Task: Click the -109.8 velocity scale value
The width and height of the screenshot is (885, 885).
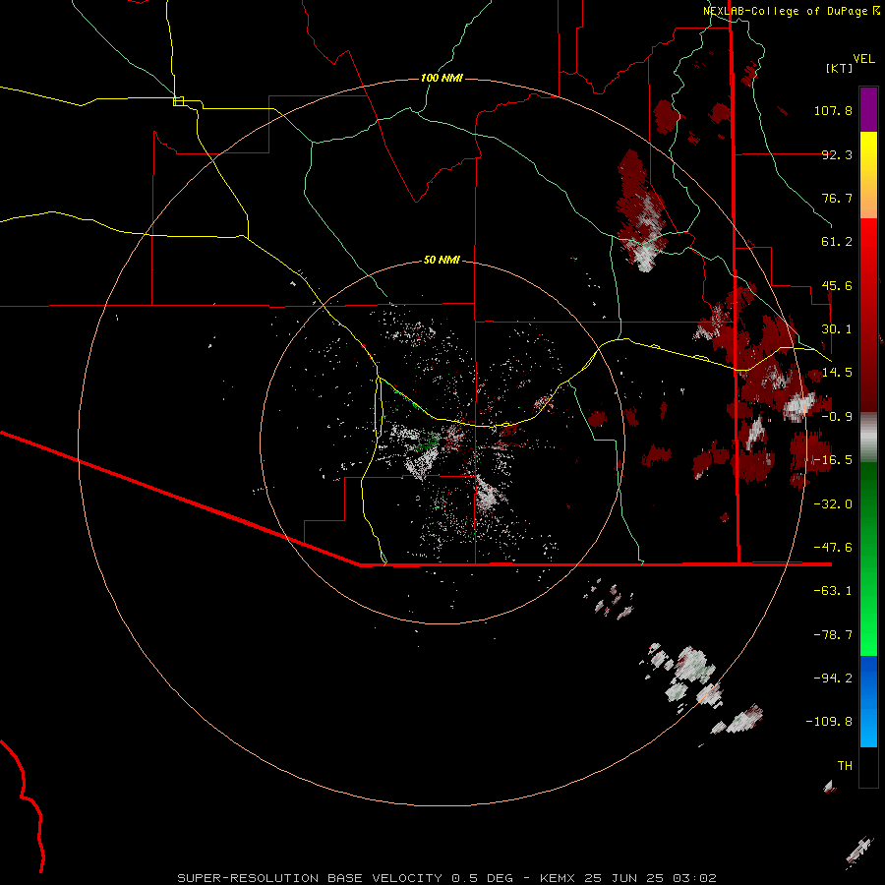Action: (829, 722)
